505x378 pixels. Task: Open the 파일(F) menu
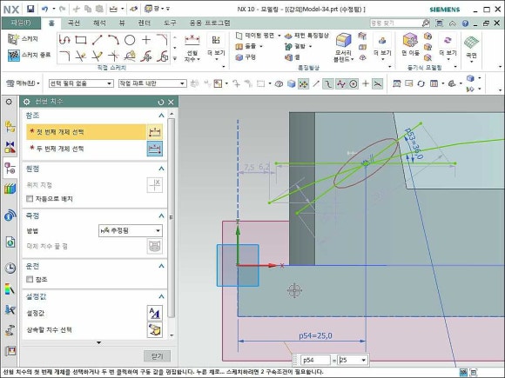tap(21, 23)
